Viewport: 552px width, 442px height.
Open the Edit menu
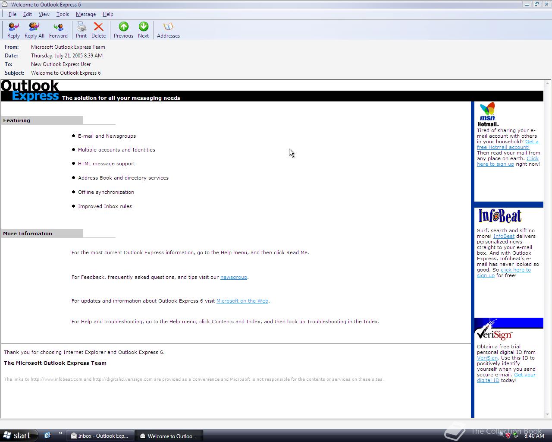28,14
